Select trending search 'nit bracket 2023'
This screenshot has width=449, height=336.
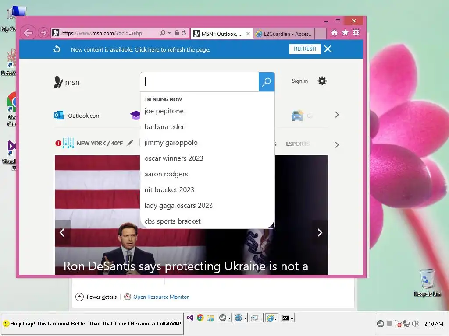click(x=169, y=190)
